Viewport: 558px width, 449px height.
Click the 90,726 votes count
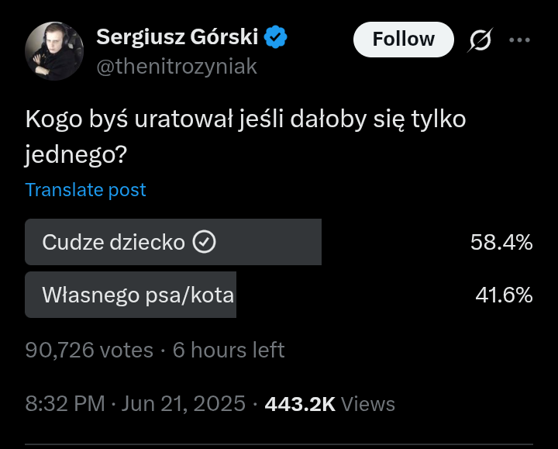89,350
